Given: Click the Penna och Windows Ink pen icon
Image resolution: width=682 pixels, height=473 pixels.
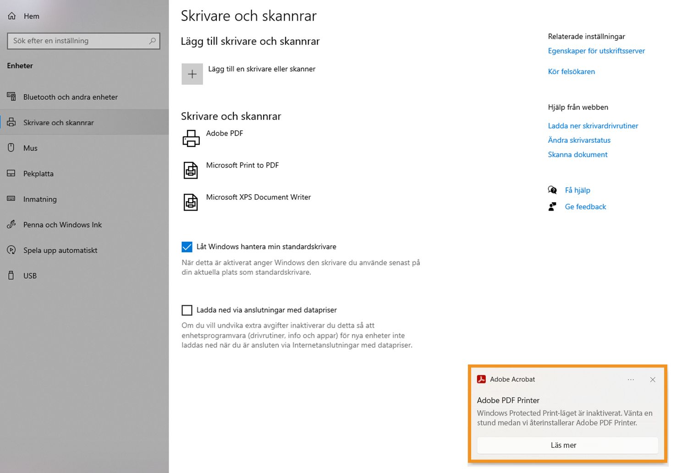Looking at the screenshot, I should point(11,224).
